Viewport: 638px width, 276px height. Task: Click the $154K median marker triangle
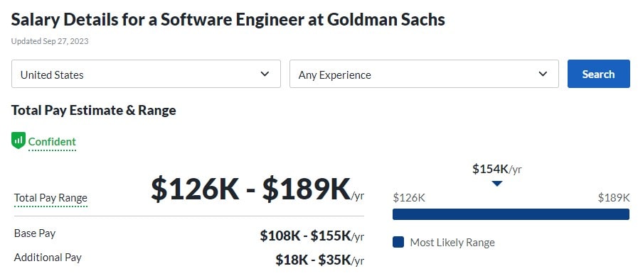tap(496, 184)
